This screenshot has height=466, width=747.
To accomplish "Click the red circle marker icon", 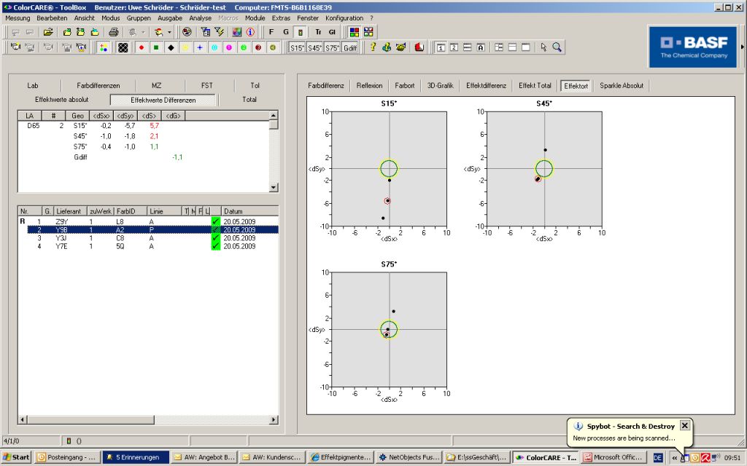I will [x=140, y=47].
